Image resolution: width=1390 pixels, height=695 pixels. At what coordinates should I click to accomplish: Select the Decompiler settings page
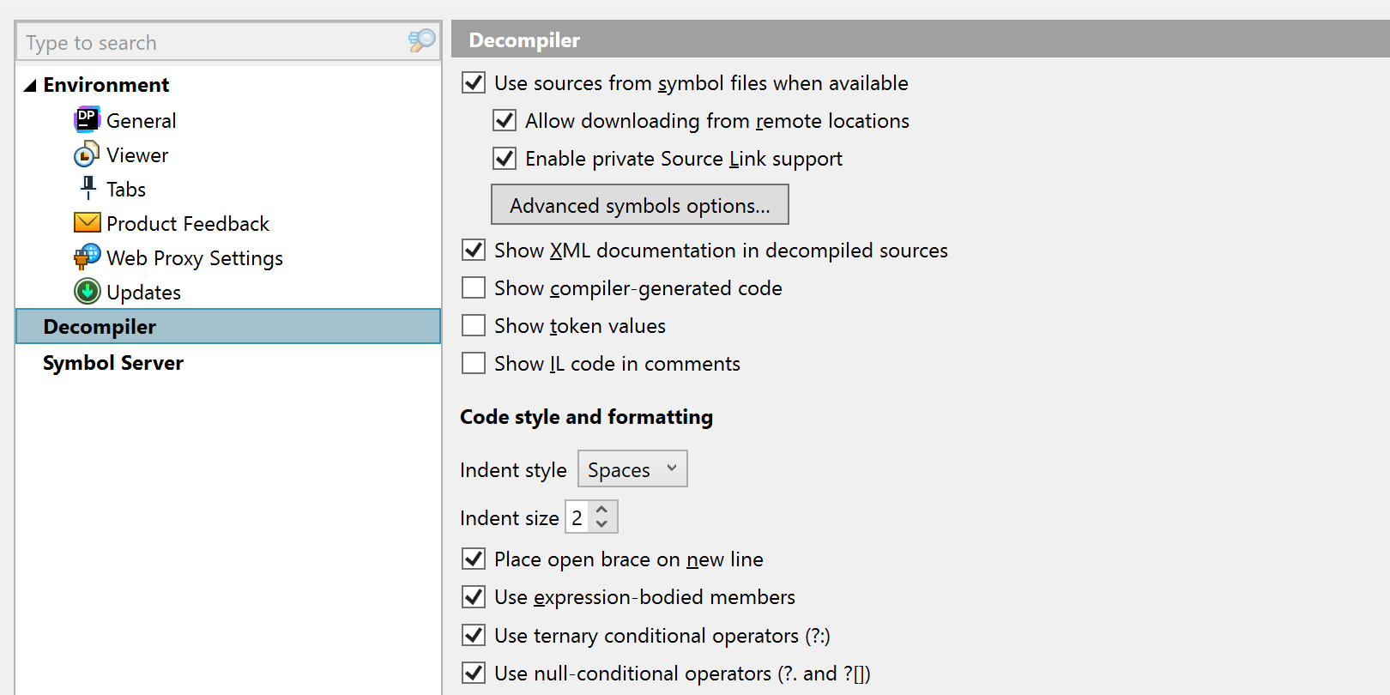(x=100, y=327)
